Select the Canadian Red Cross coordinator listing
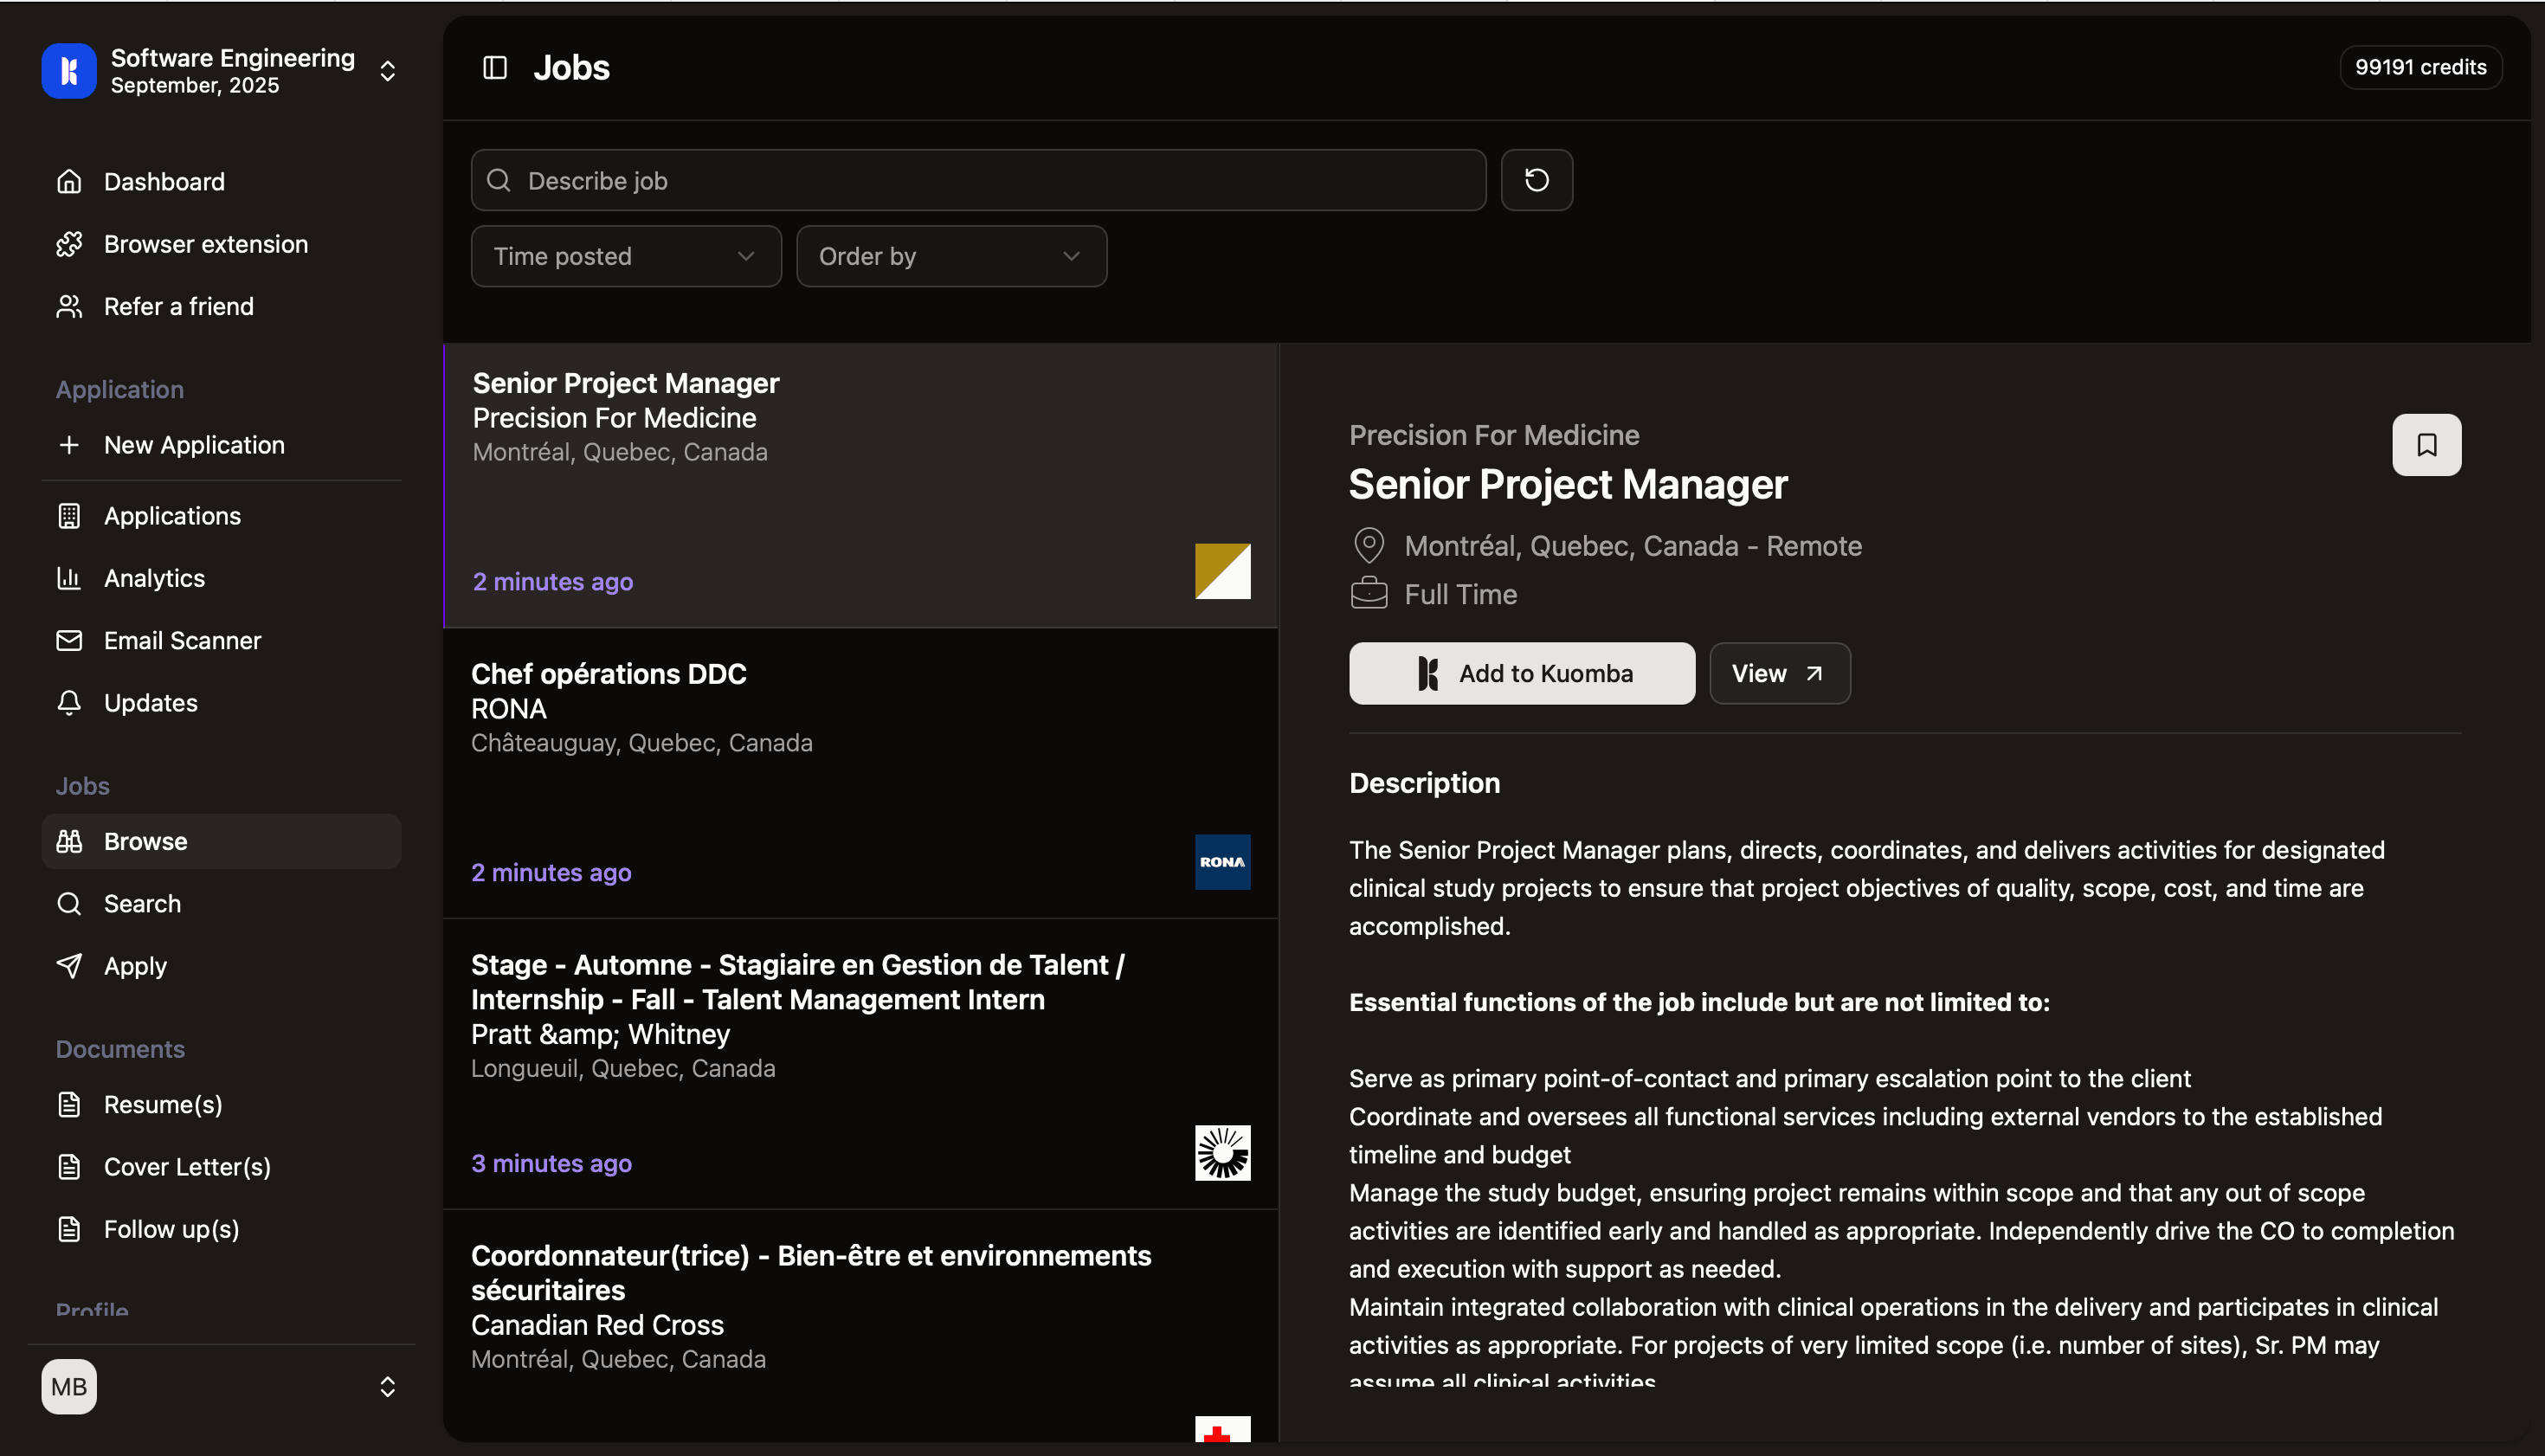2545x1456 pixels. tap(860, 1325)
